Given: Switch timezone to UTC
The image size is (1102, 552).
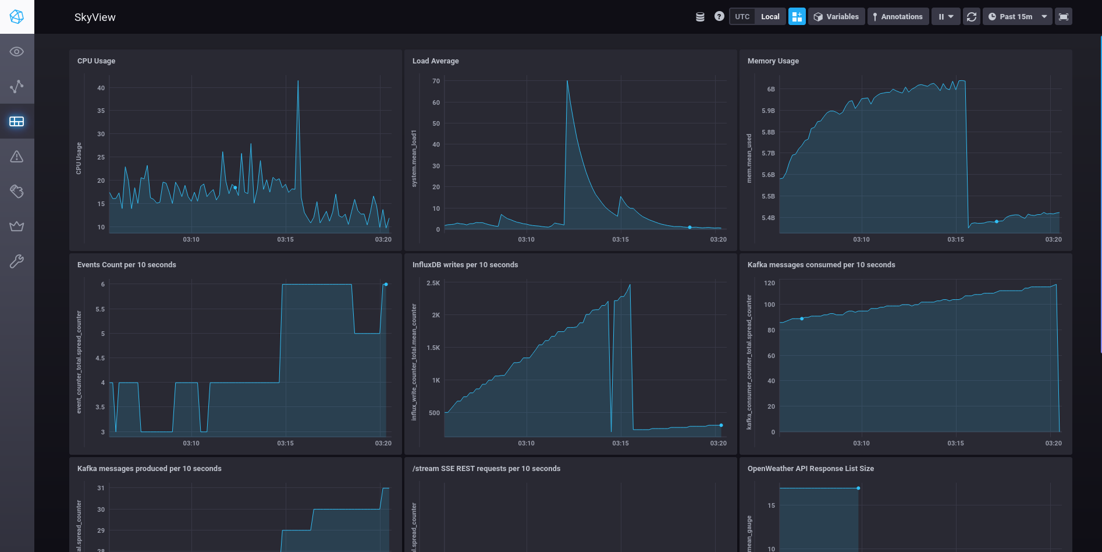Looking at the screenshot, I should pos(742,17).
